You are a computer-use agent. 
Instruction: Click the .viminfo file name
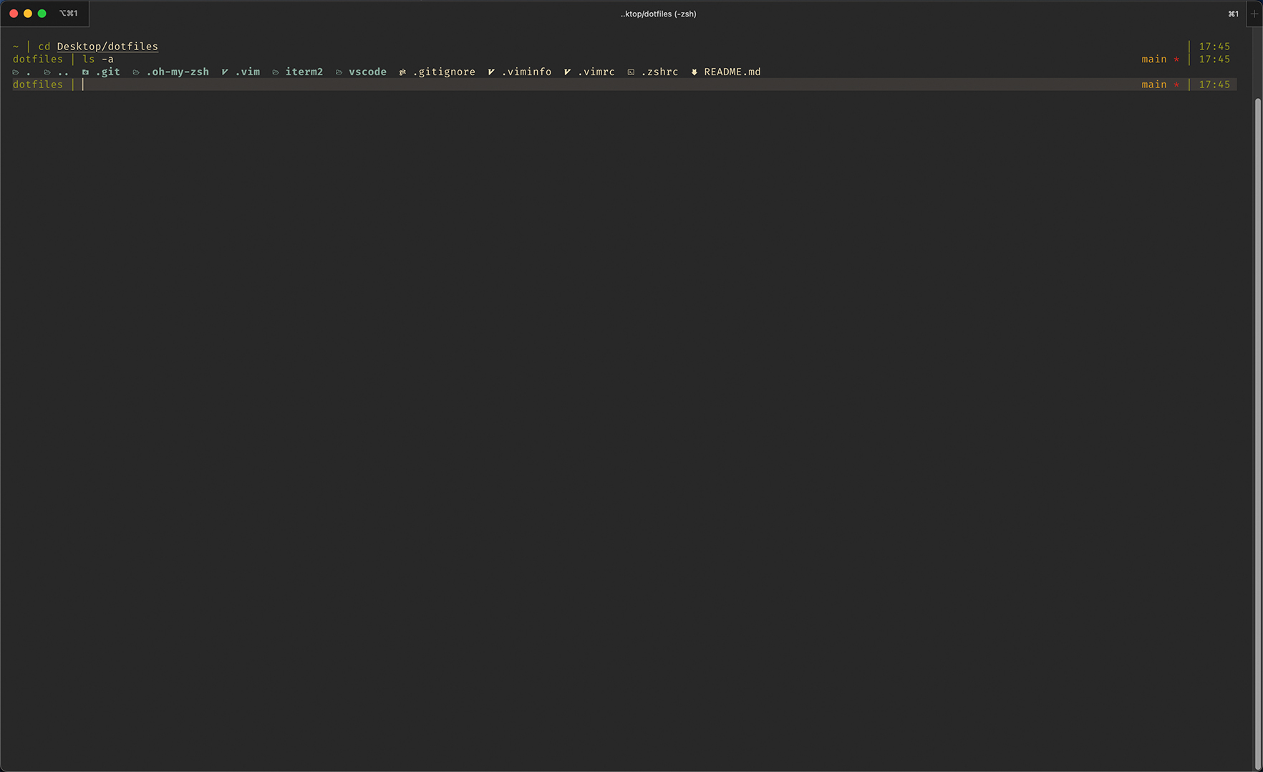click(526, 72)
